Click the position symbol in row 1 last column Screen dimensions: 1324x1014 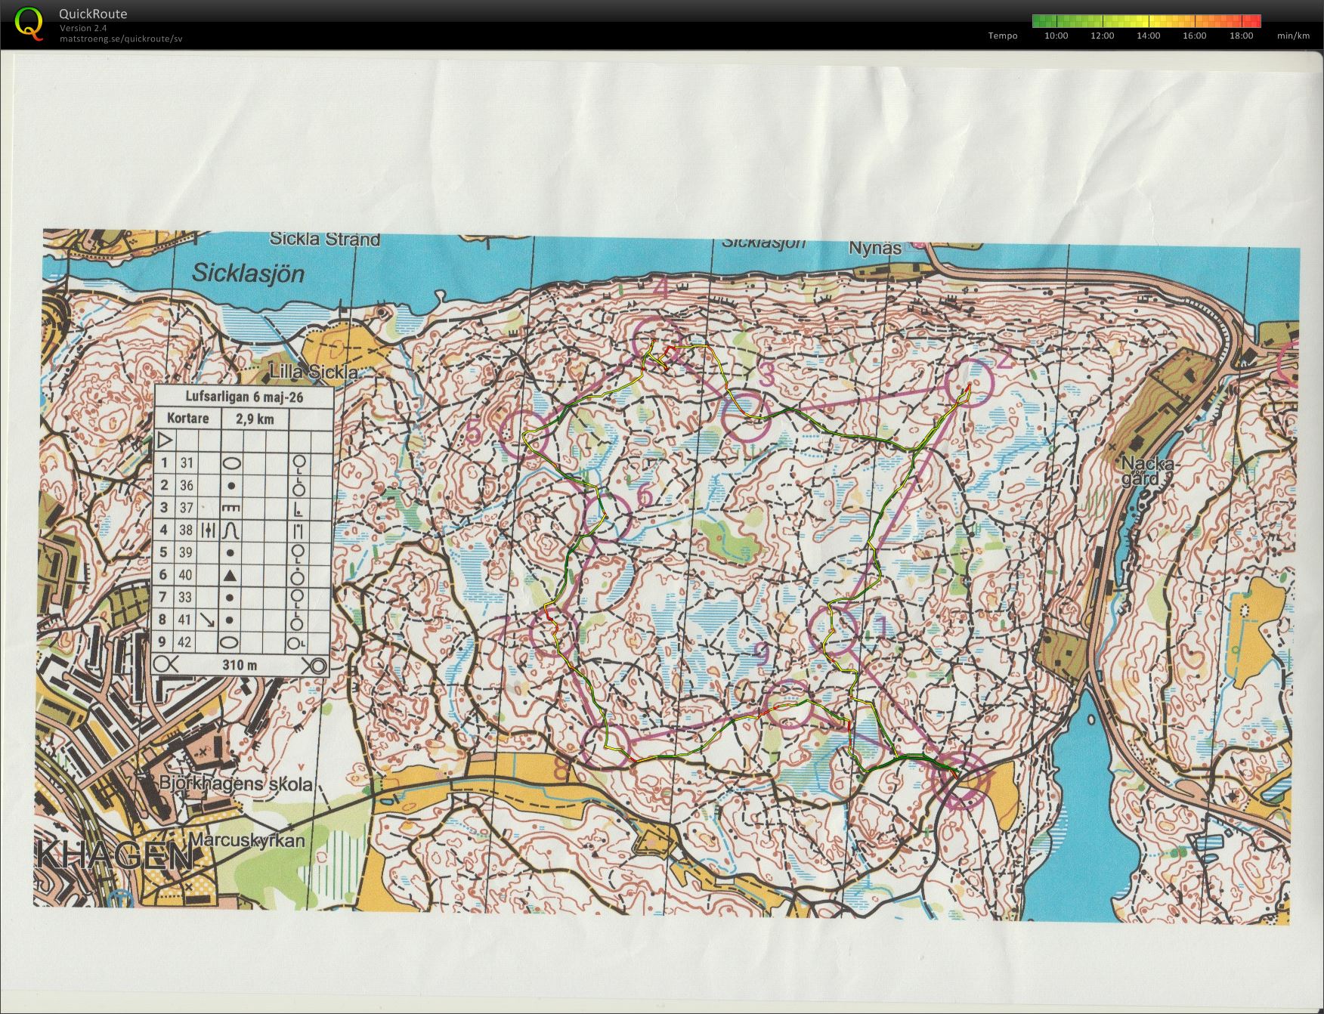(299, 463)
